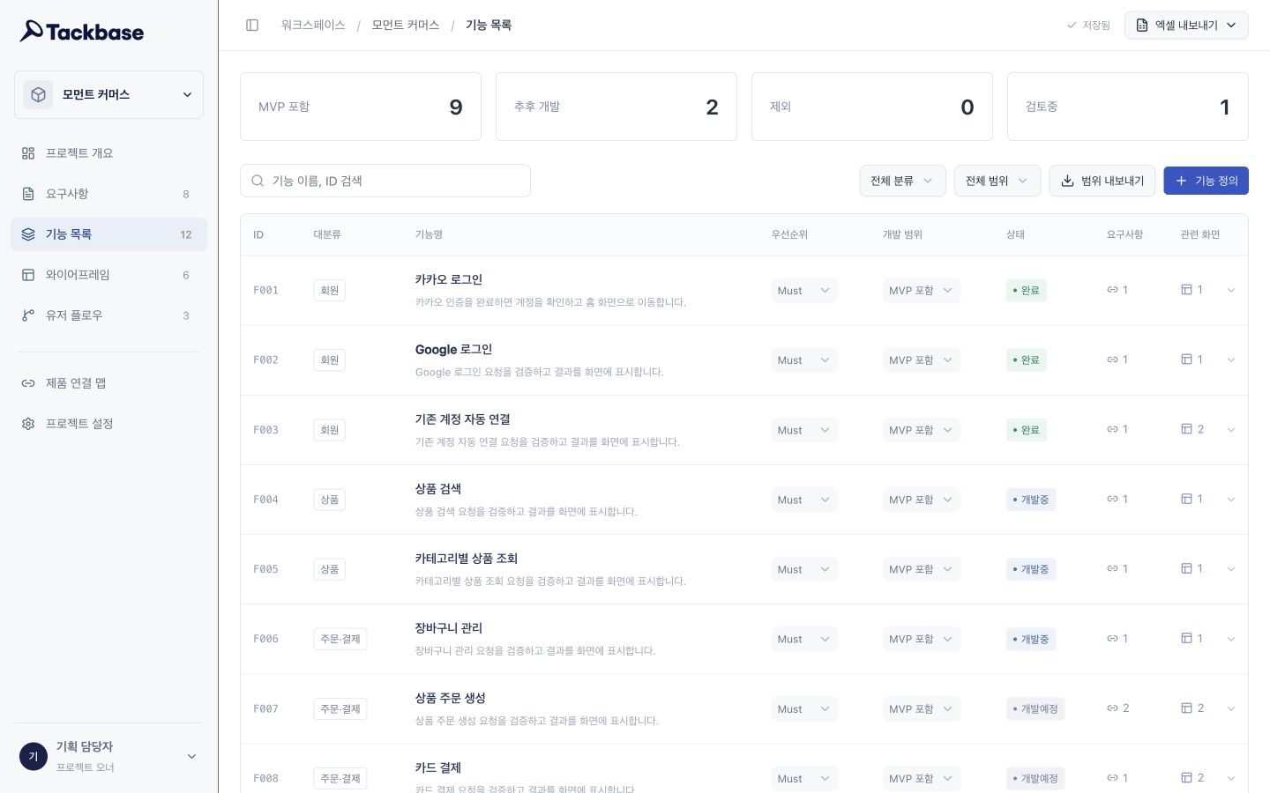Image resolution: width=1270 pixels, height=793 pixels.
Task: Click the F004 linked requirements icon
Action: click(1112, 499)
